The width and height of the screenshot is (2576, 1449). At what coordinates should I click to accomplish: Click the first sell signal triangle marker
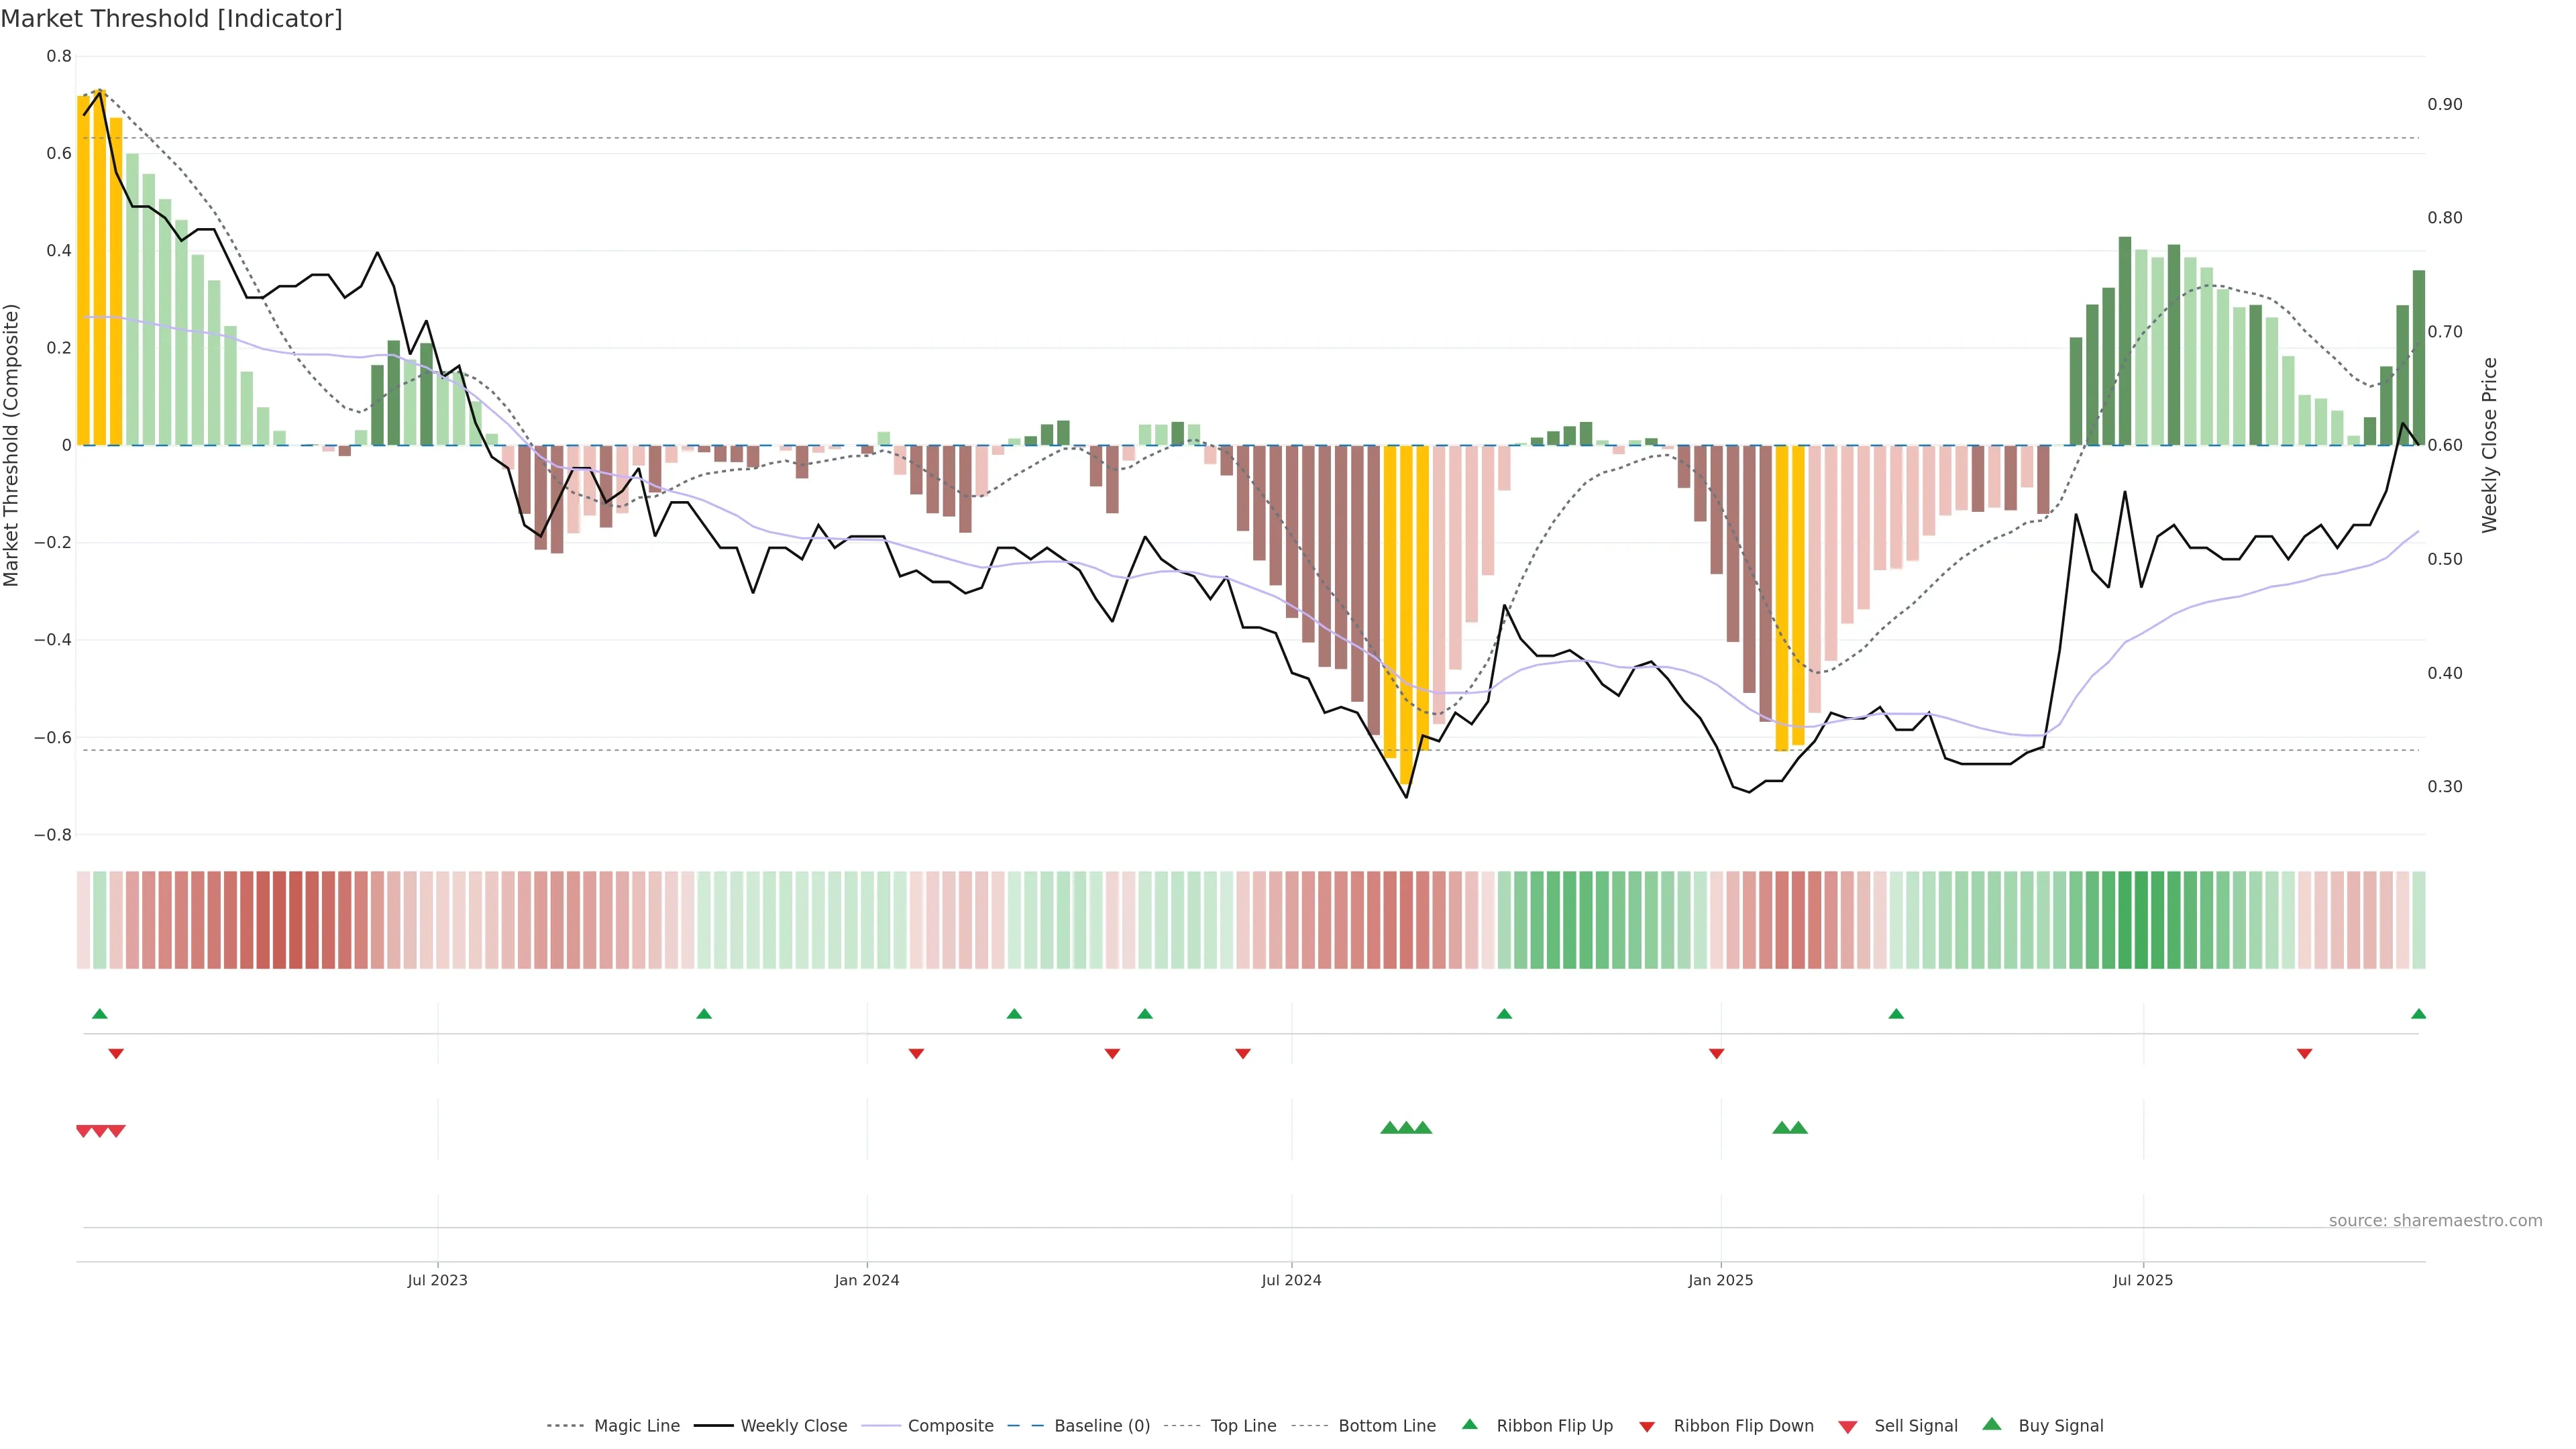point(84,1131)
